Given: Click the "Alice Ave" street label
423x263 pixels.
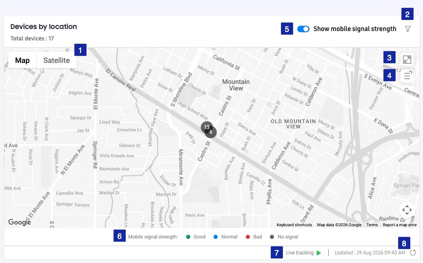Looking at the screenshot, I should pos(372,188).
